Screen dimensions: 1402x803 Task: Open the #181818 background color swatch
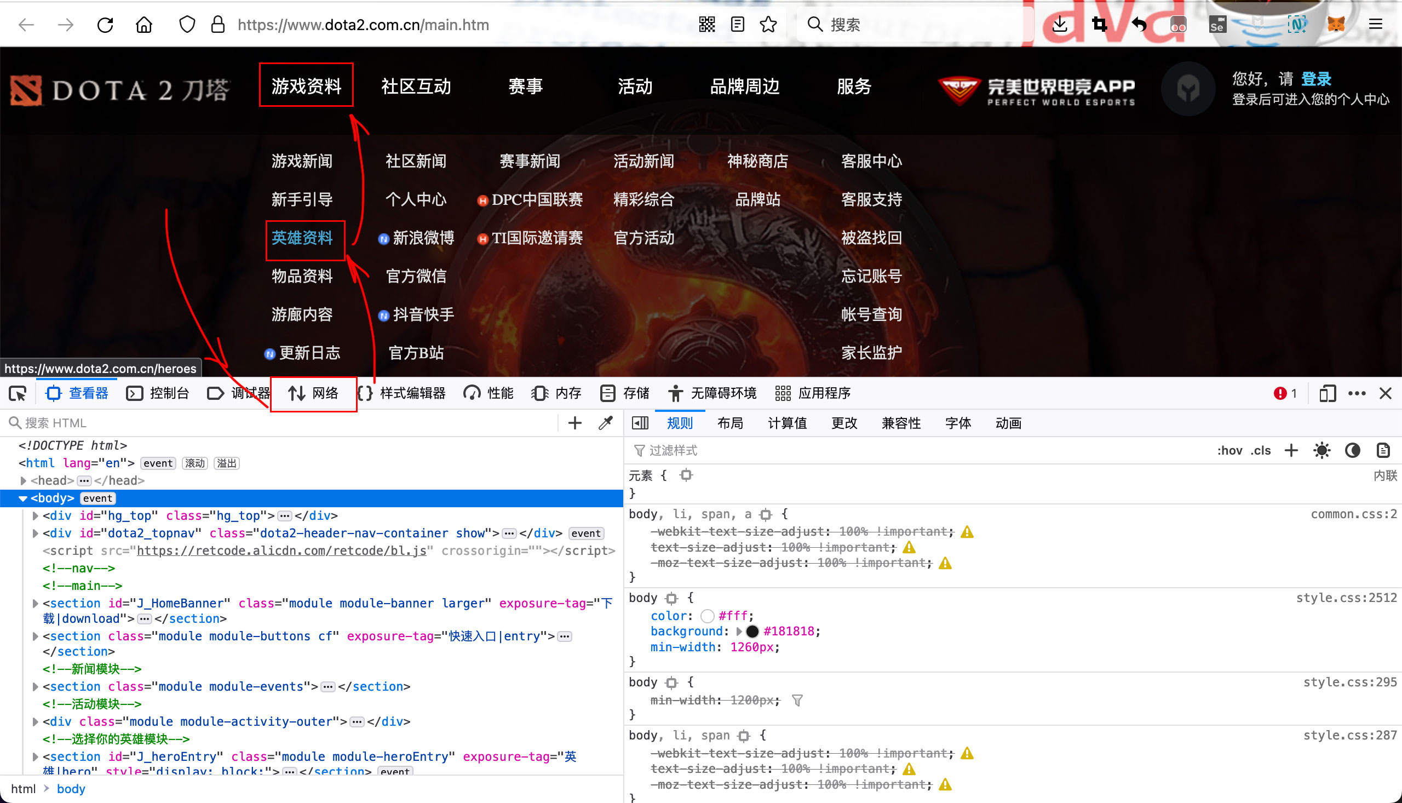tap(752, 632)
